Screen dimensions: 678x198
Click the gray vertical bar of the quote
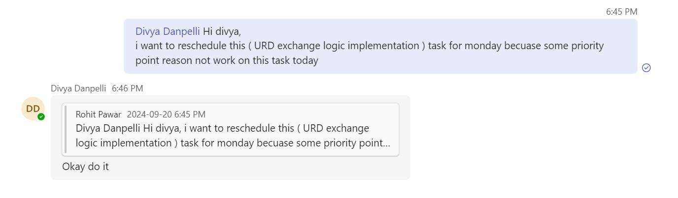pyautogui.click(x=65, y=129)
